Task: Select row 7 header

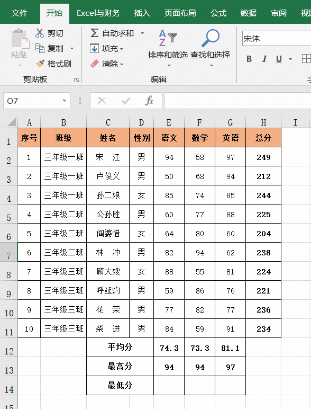Action: (x=8, y=252)
